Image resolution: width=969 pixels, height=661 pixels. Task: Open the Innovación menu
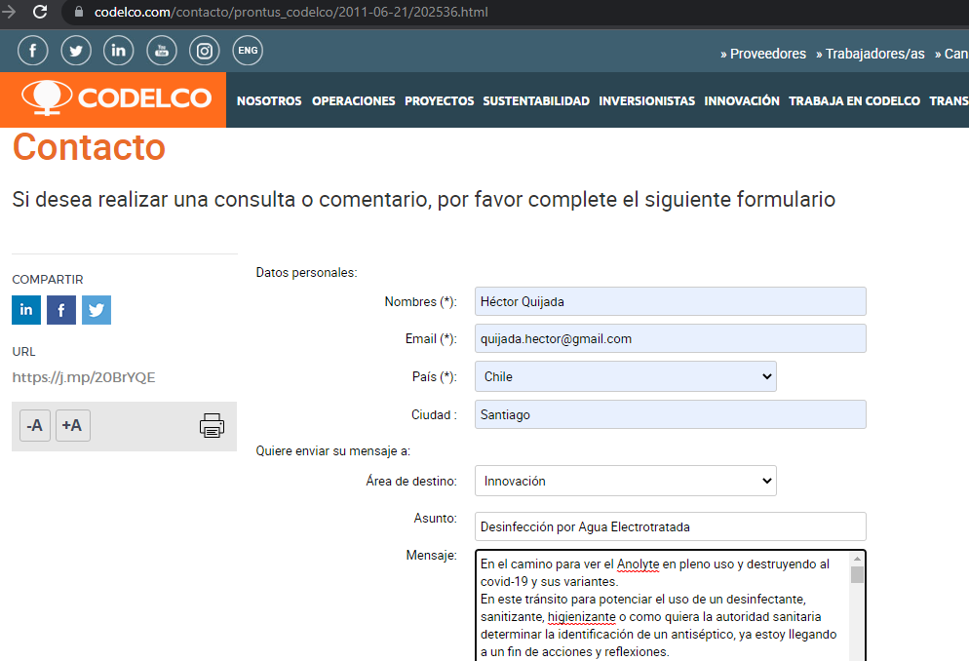[x=742, y=100]
